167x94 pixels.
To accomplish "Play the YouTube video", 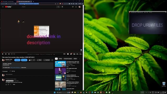I will [3, 54].
